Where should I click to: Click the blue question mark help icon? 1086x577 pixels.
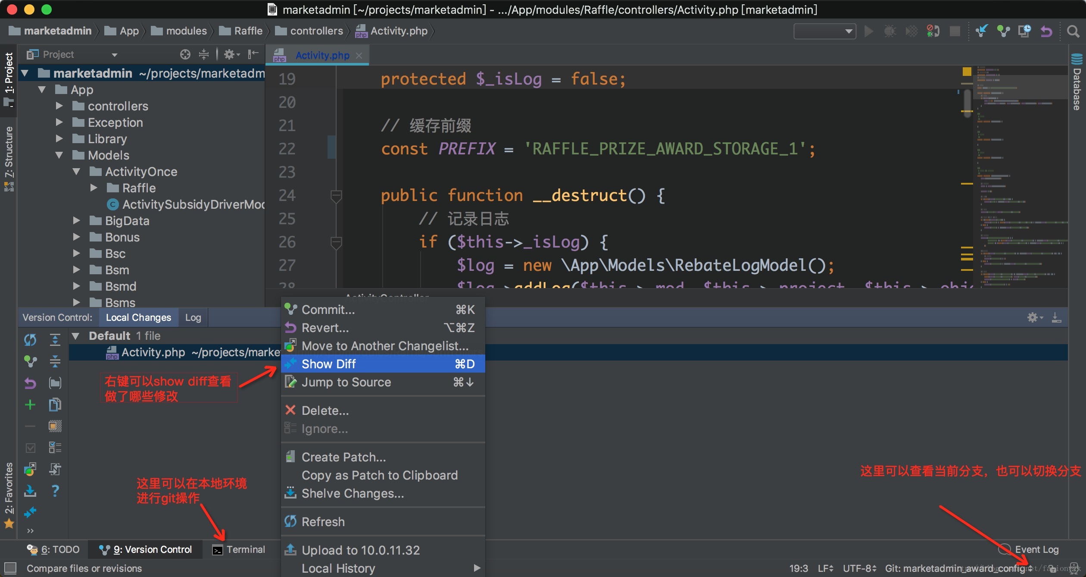click(55, 491)
